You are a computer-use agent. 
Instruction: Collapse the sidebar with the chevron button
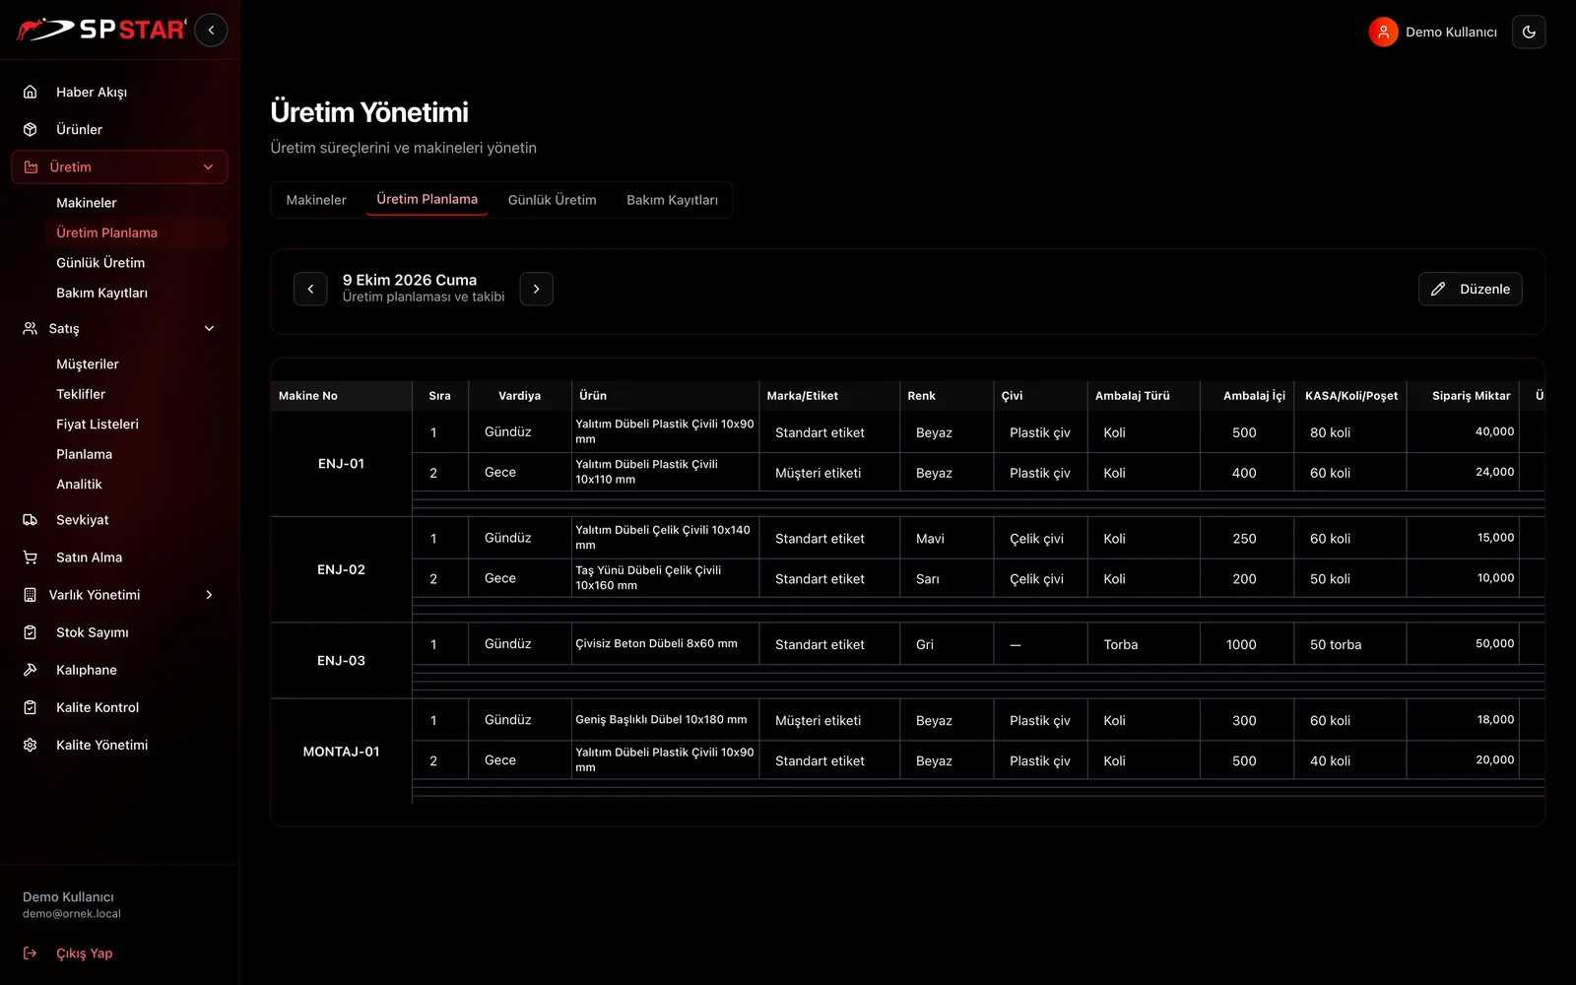(x=211, y=31)
